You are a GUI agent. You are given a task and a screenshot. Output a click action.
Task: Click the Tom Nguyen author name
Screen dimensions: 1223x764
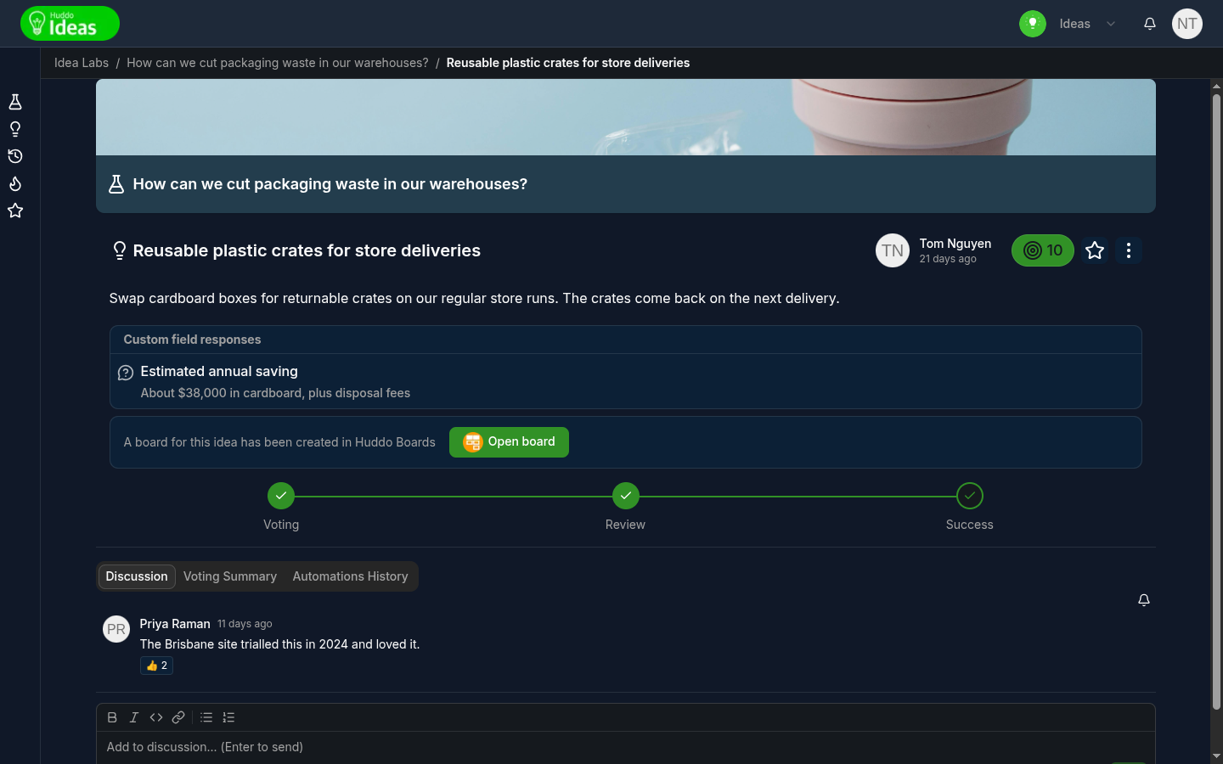click(955, 244)
